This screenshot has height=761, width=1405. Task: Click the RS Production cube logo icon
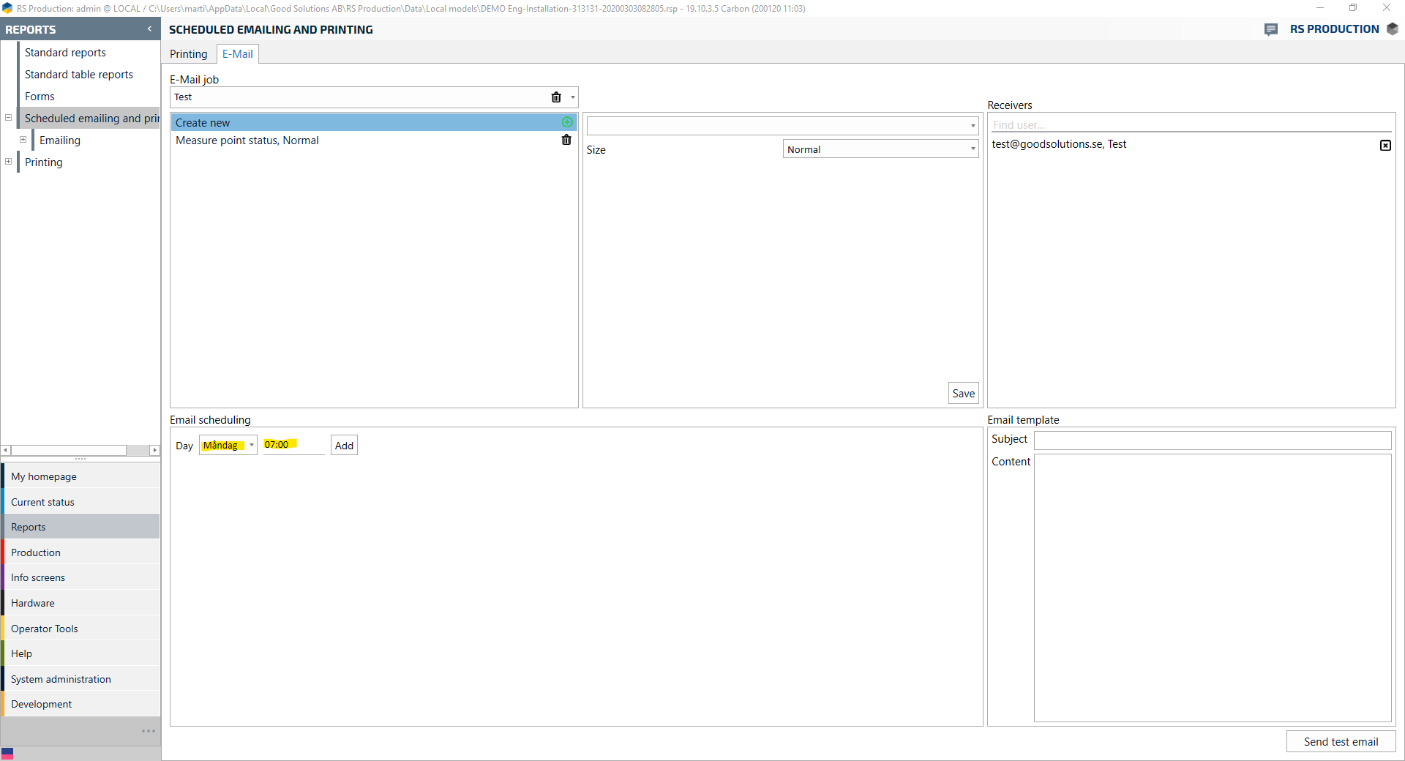click(x=1393, y=29)
